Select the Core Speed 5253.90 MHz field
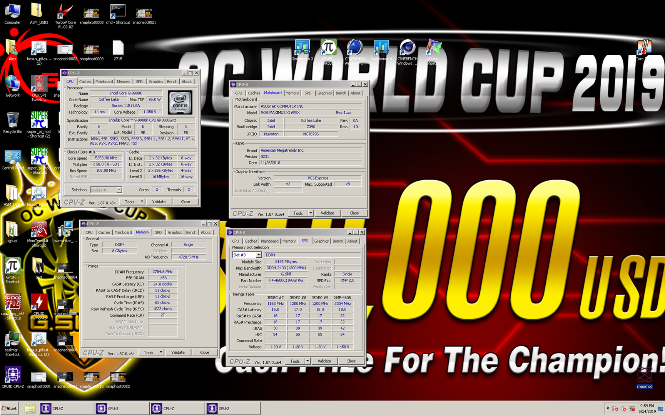 click(106, 158)
